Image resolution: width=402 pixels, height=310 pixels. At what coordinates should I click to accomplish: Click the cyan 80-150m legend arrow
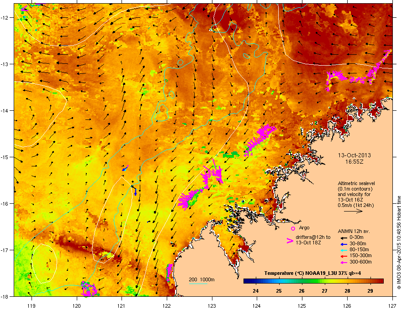coord(344,250)
